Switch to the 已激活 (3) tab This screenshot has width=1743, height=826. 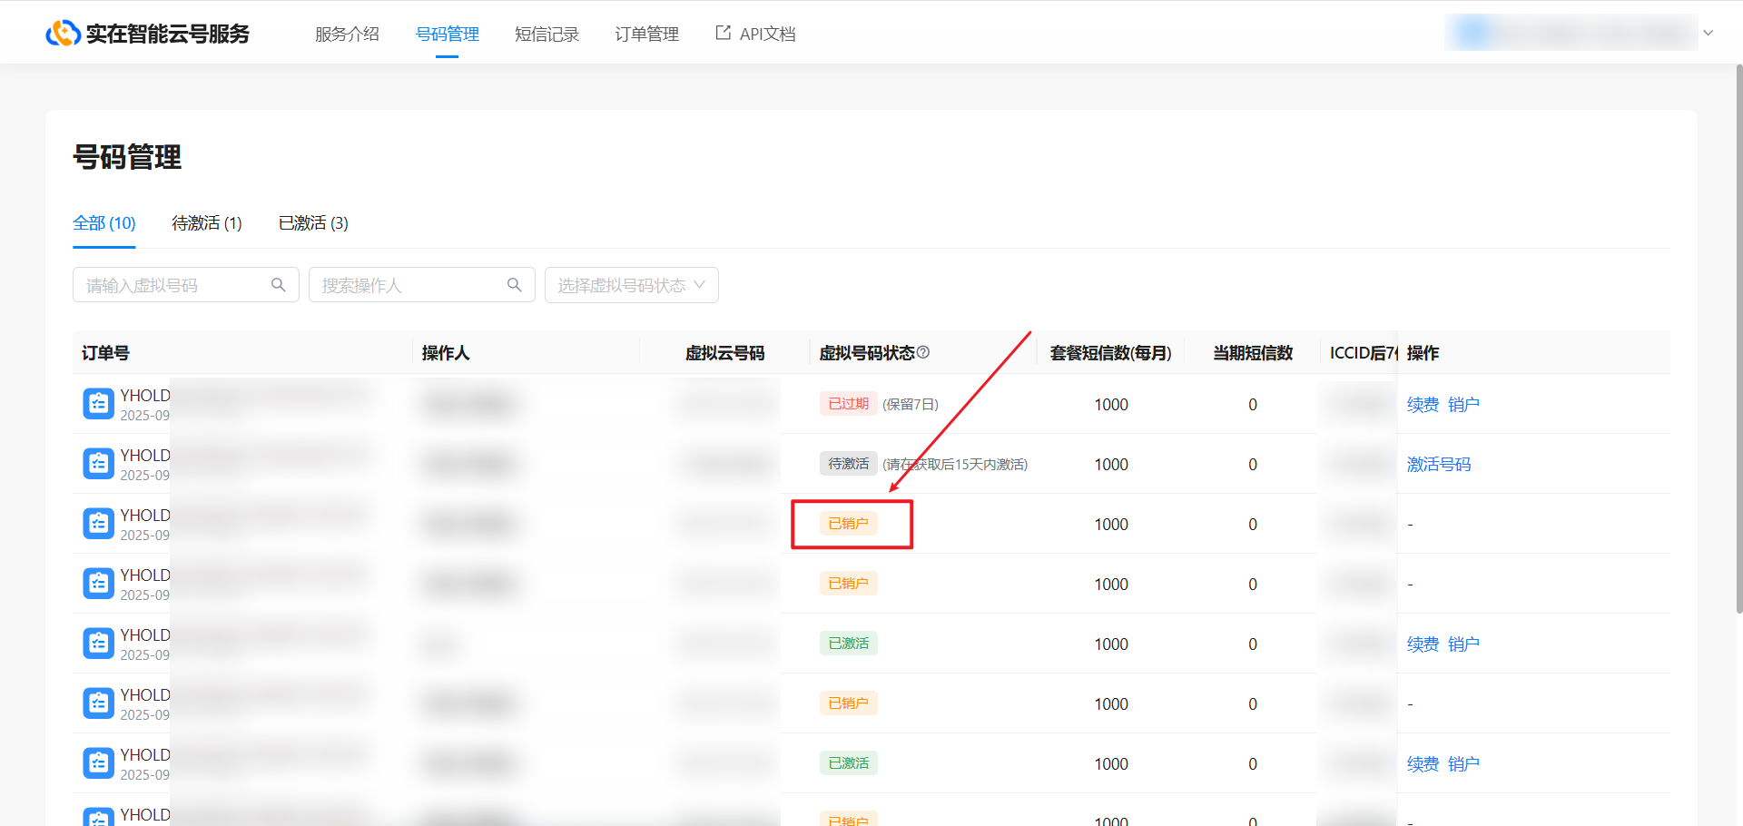[313, 223]
